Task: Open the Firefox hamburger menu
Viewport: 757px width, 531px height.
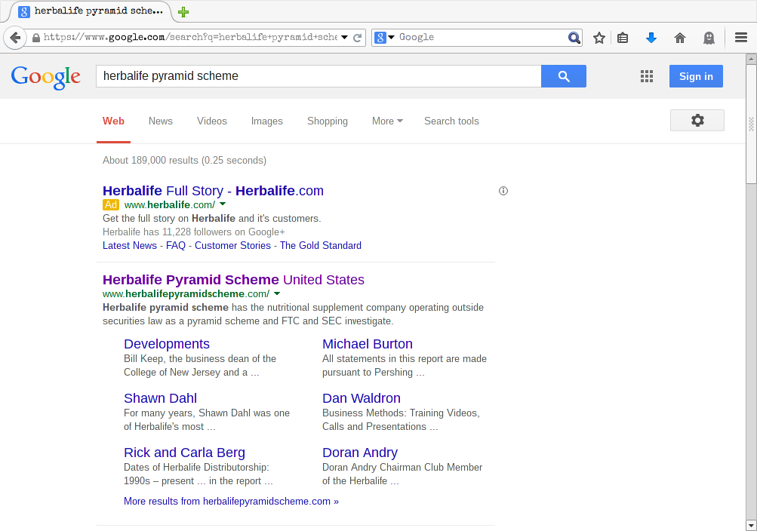Action: 741,38
